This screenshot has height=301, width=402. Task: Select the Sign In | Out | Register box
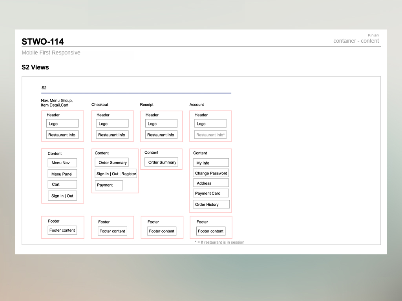coord(116,174)
